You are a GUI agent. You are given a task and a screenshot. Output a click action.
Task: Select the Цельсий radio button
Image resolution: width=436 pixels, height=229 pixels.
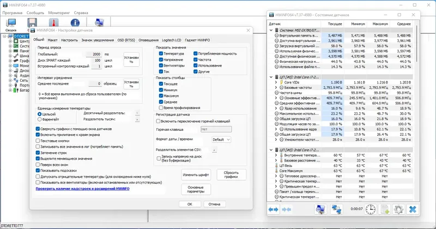tap(39, 114)
